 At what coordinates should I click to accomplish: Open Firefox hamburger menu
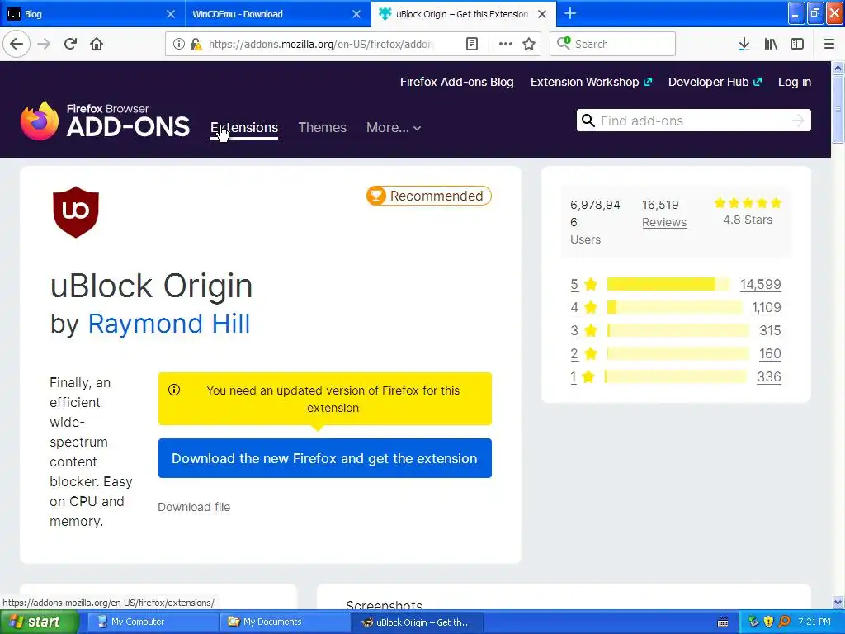pos(829,44)
